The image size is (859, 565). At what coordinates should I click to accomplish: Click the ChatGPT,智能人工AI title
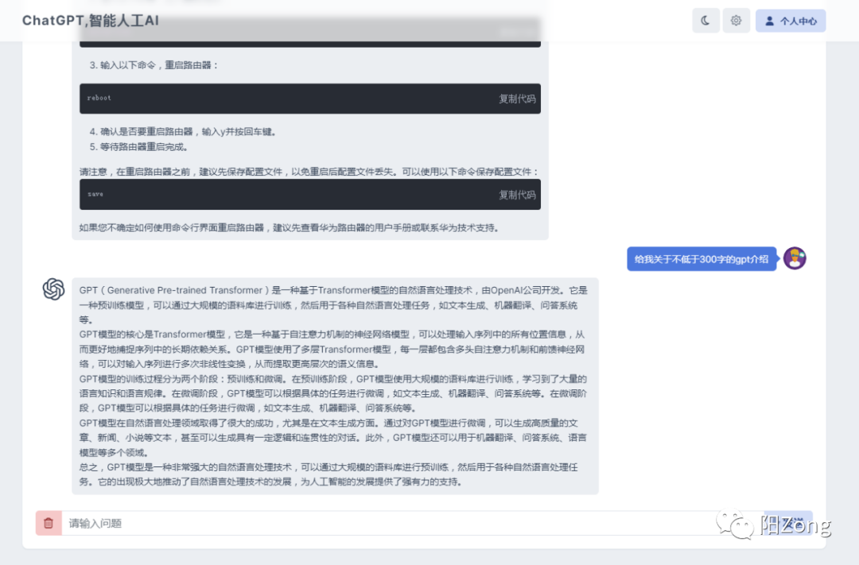click(91, 21)
